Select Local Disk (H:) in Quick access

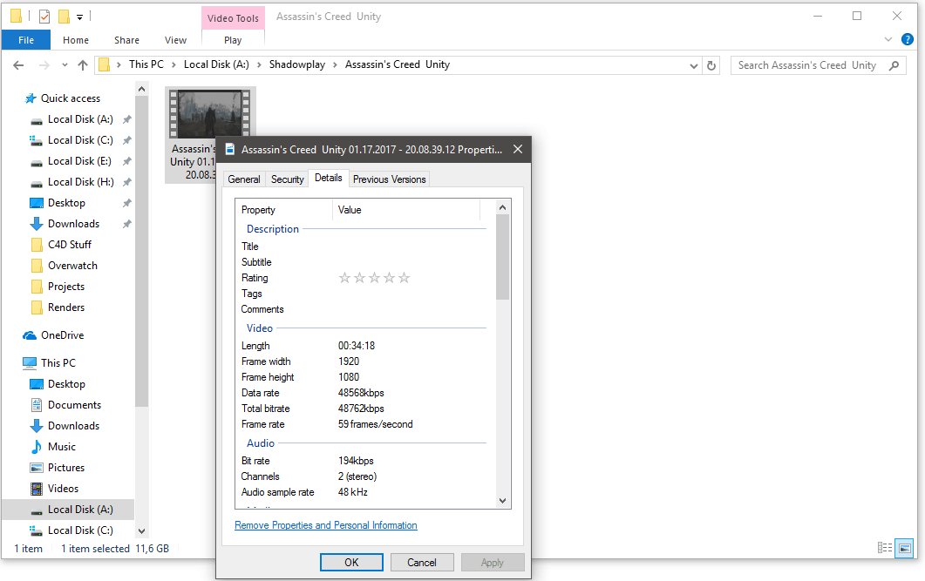81,182
